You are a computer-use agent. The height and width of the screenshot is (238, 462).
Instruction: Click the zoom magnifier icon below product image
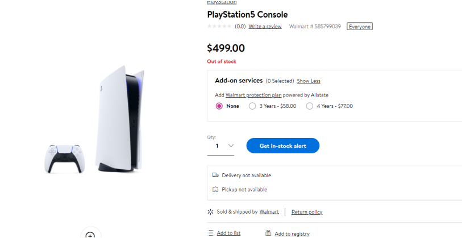point(90,234)
